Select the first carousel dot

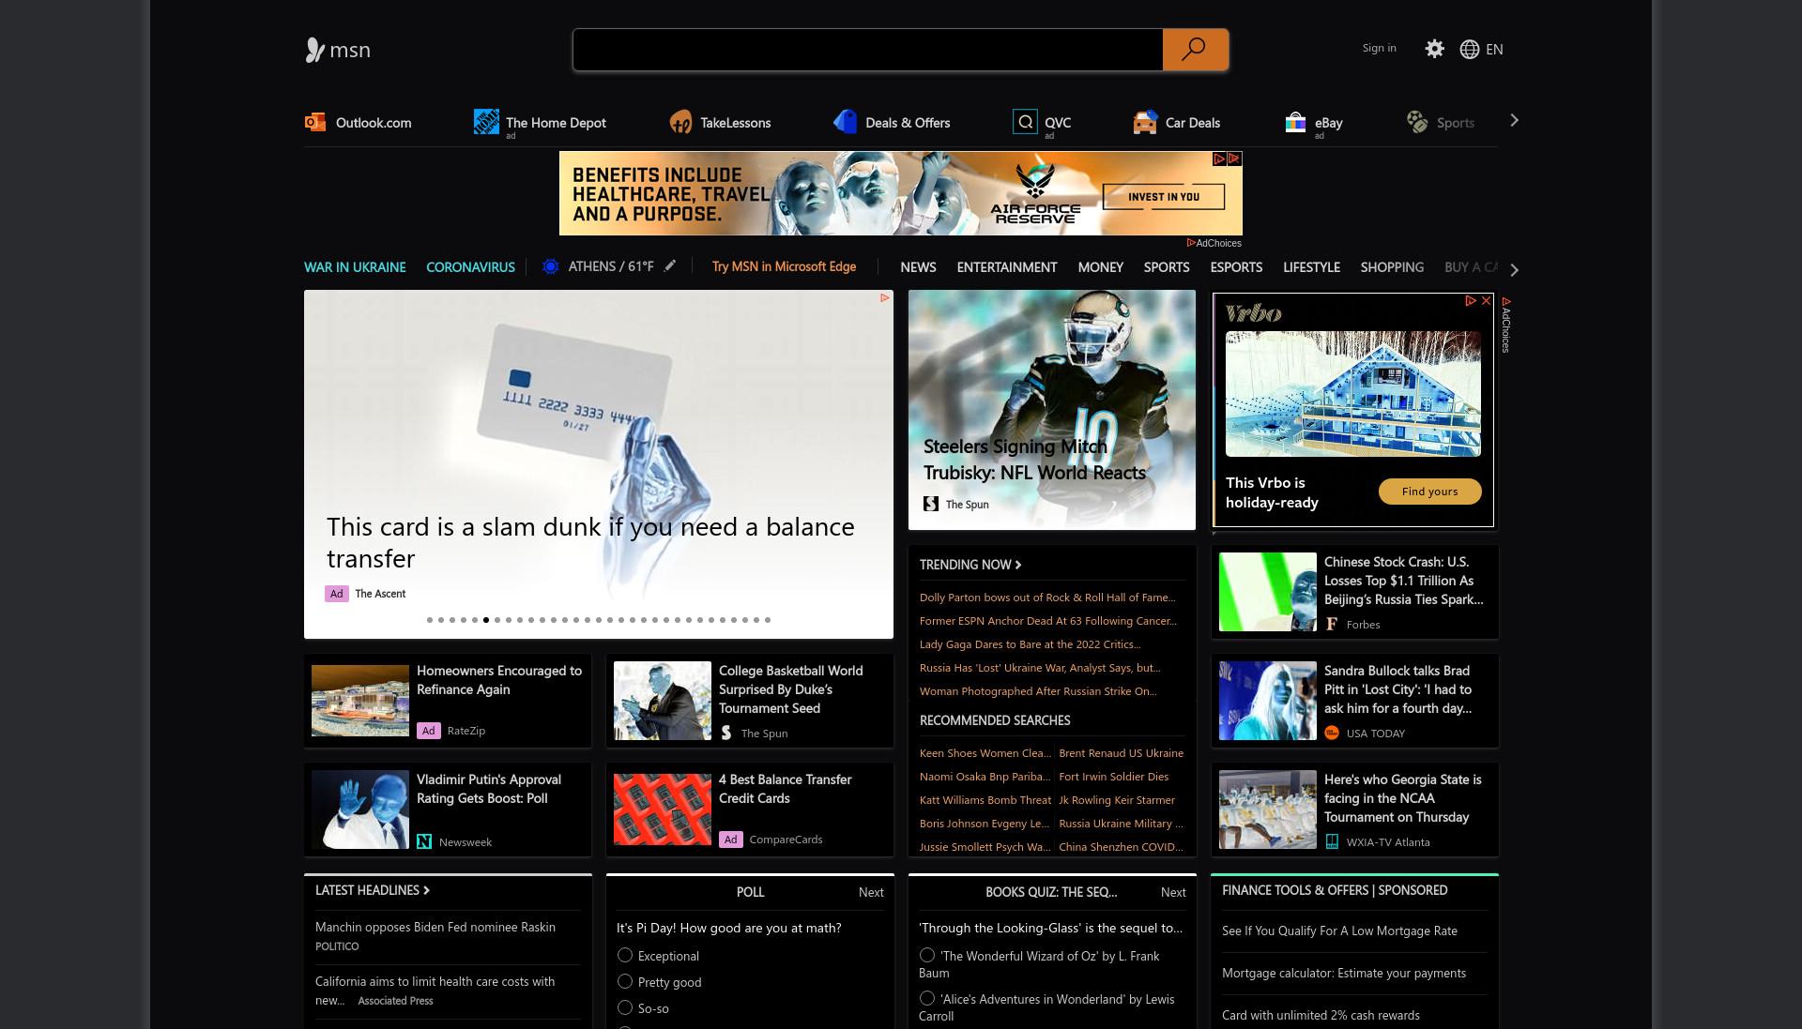[x=430, y=620]
